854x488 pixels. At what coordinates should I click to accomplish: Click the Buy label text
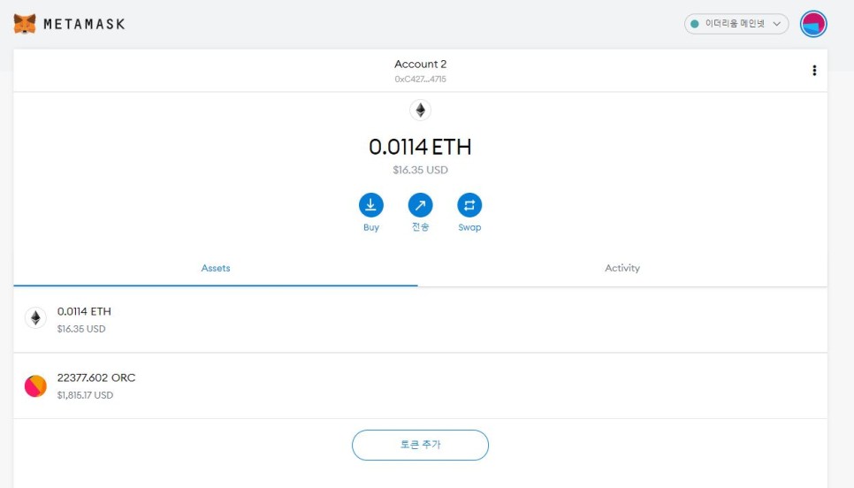tap(371, 228)
